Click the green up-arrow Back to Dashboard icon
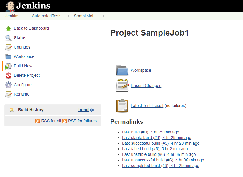 pyautogui.click(x=8, y=28)
